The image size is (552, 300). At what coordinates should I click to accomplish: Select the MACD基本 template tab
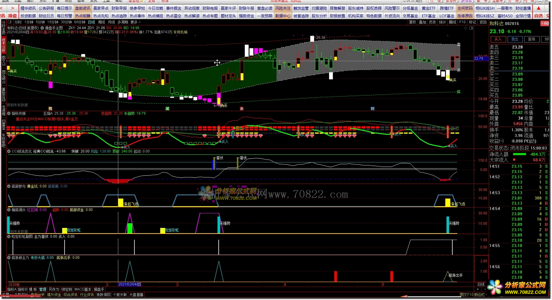tap(83, 290)
